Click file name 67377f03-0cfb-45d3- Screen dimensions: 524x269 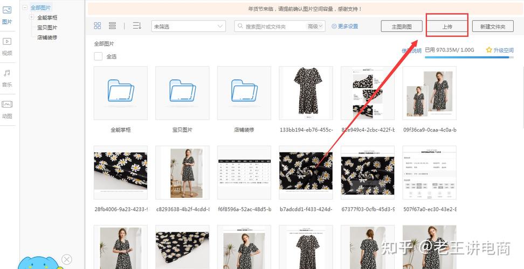tap(368, 209)
